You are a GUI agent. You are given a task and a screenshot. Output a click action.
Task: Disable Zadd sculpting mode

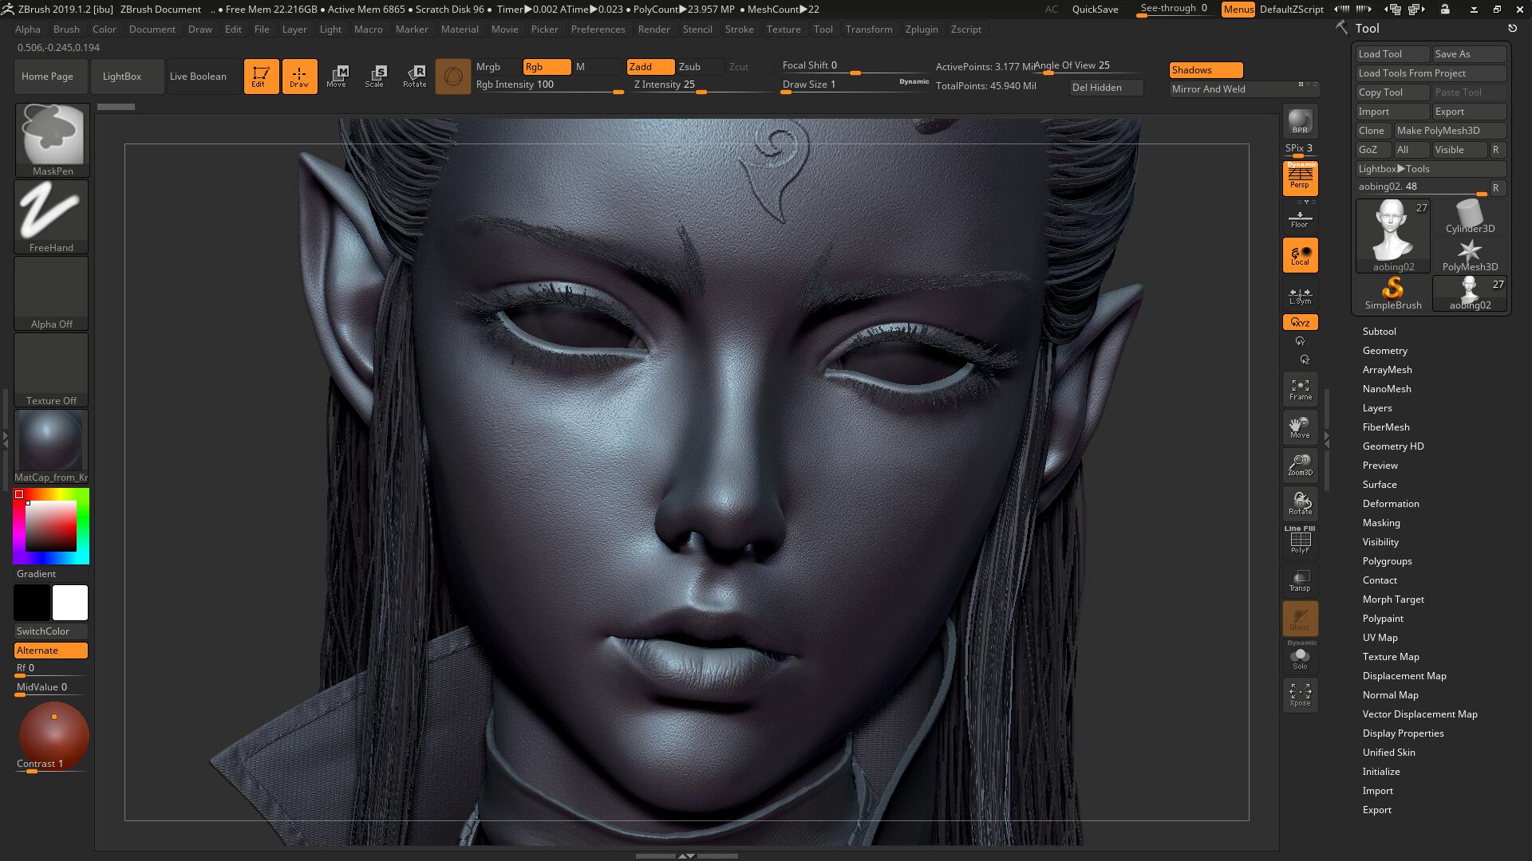pos(650,67)
